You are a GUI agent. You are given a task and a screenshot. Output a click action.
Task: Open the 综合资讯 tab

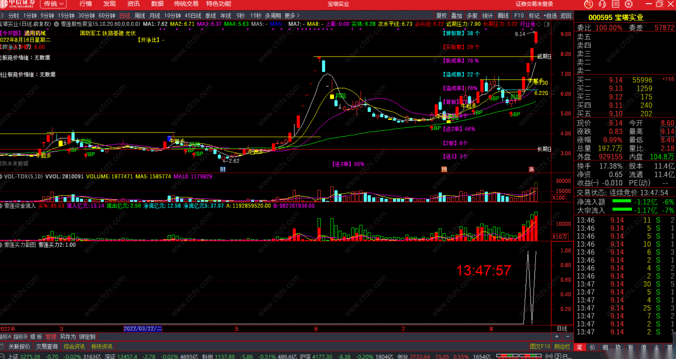point(74,346)
